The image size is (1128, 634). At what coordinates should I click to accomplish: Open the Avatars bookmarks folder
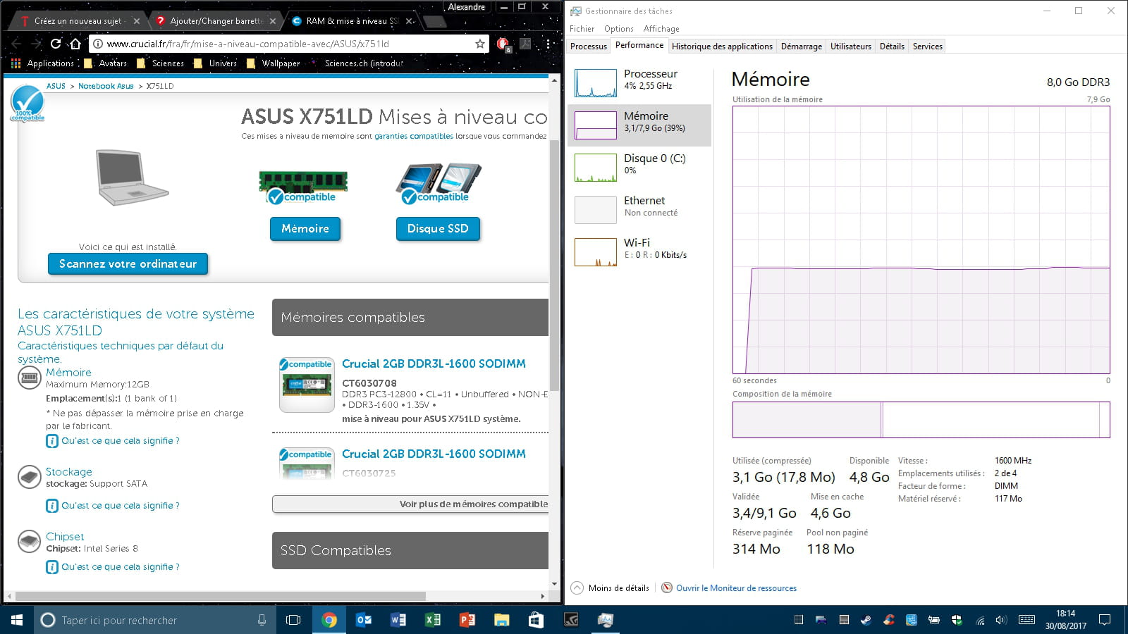pyautogui.click(x=105, y=63)
